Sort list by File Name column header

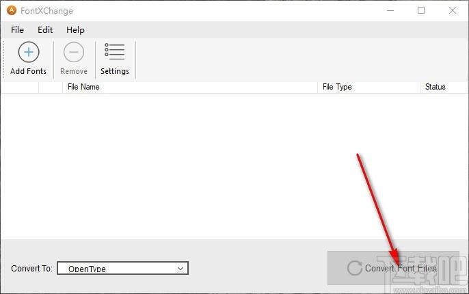pyautogui.click(x=190, y=87)
